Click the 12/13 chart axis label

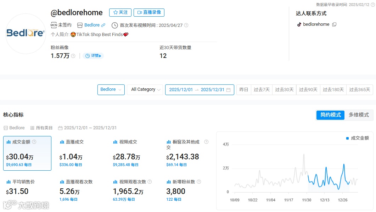coord(325,200)
